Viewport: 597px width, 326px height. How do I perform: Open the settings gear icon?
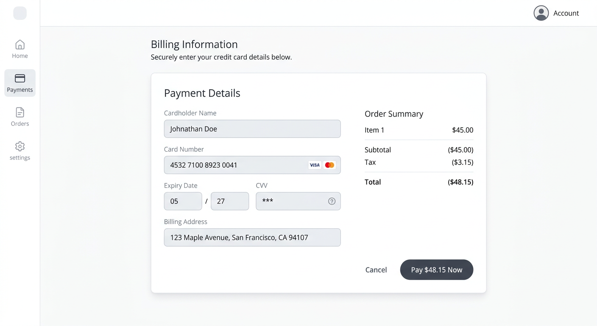pyautogui.click(x=20, y=146)
